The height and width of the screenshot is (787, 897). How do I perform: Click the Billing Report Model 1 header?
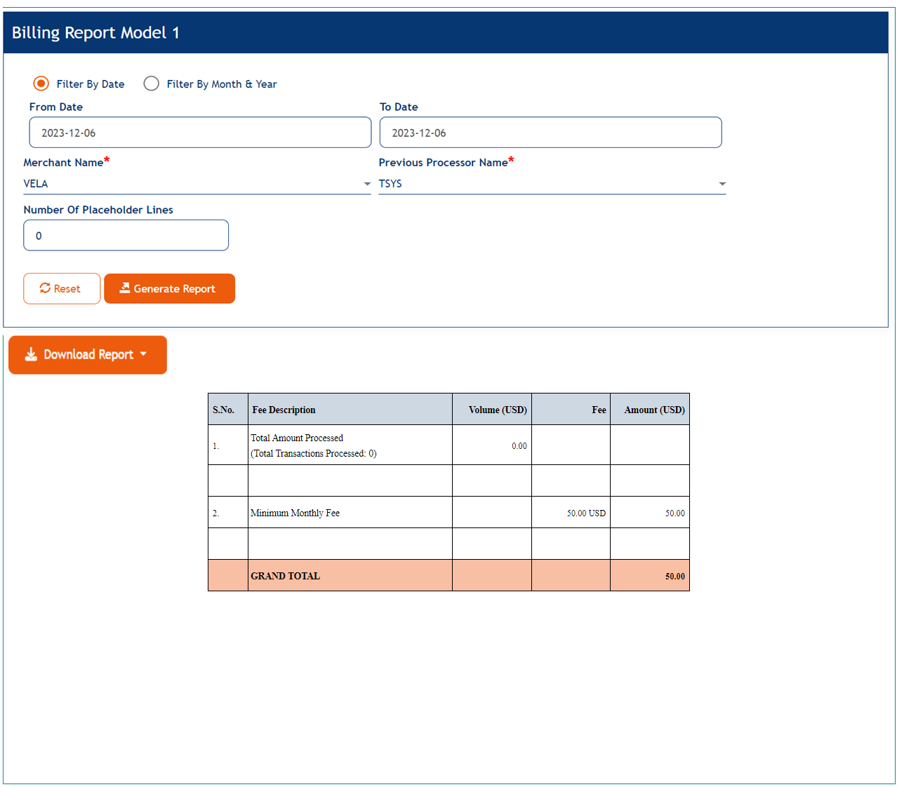95,32
